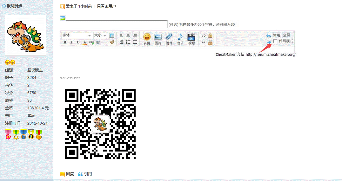Open the font color picker
Image resolution: width=342 pixels, height=181 pixels.
point(85,42)
